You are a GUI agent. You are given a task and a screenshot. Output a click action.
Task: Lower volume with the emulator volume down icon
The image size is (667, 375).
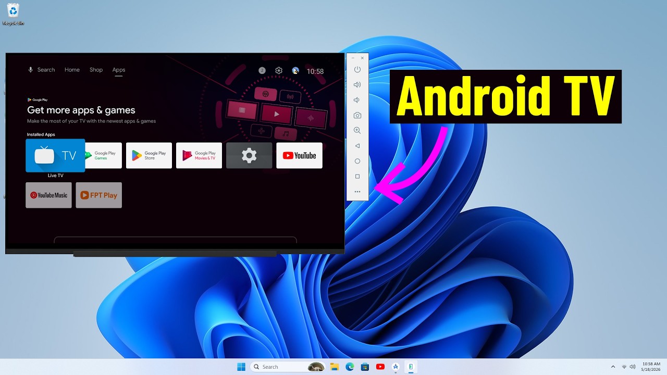(357, 100)
